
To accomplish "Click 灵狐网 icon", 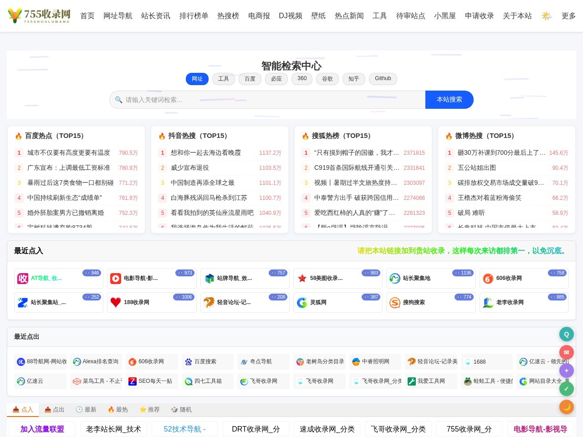I will click(302, 302).
